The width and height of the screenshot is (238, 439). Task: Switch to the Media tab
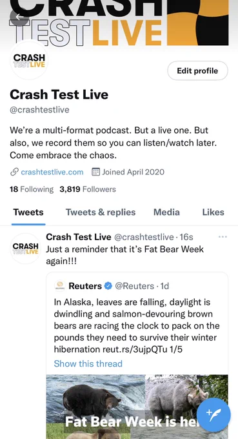(x=166, y=212)
